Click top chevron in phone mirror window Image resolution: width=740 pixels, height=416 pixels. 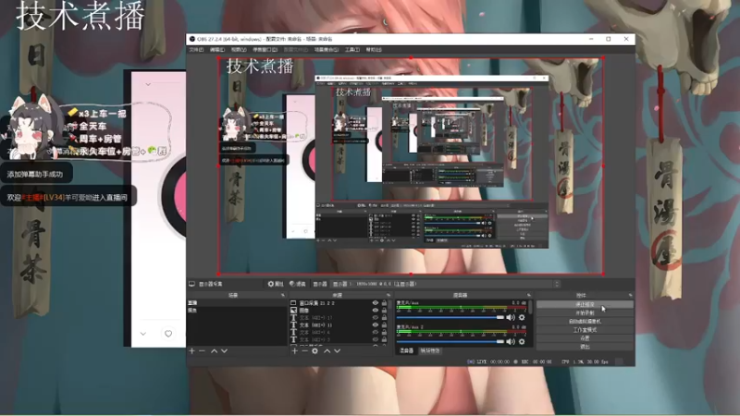pos(148,84)
